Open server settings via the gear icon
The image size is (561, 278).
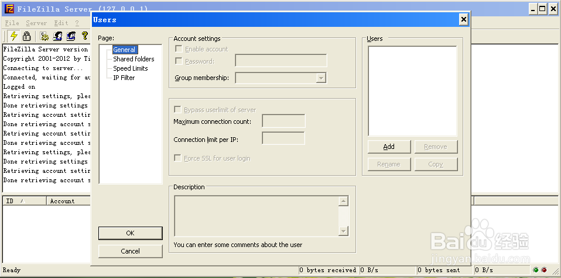45,36
